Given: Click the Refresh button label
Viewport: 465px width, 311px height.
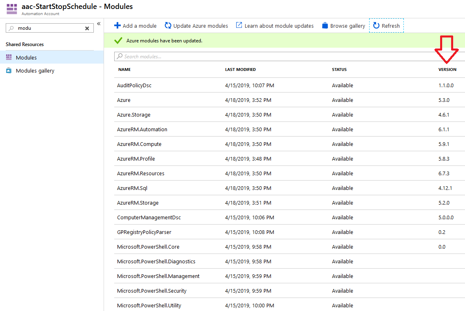Looking at the screenshot, I should [x=391, y=26].
